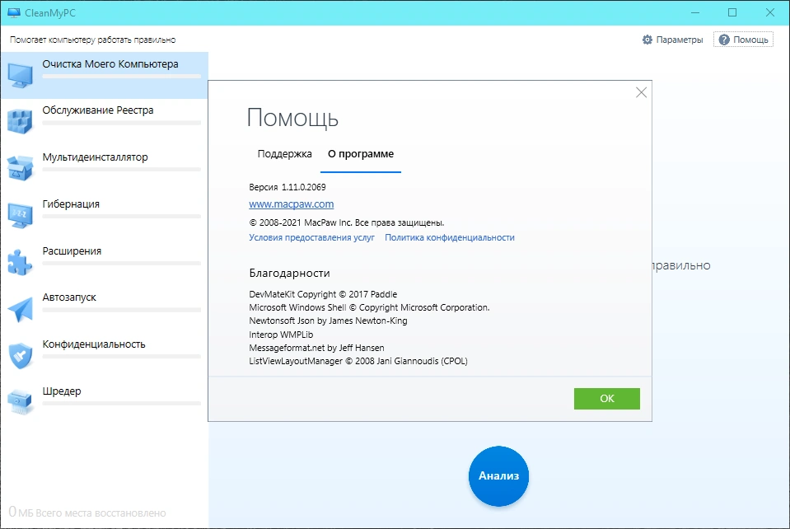This screenshot has width=790, height=529.
Task: Go to Конфиденциальность section
Action: 105,356
